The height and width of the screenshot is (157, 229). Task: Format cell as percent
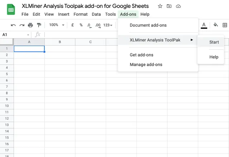coord(81,25)
